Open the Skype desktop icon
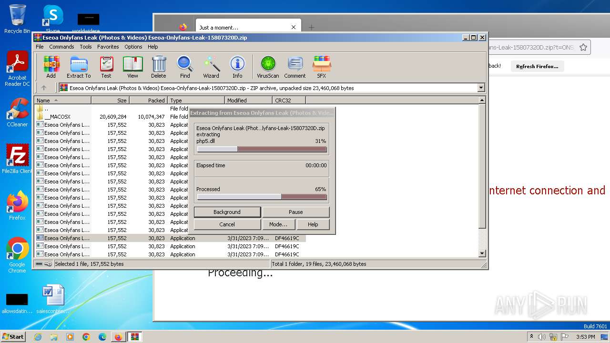The image size is (610, 343). pyautogui.click(x=53, y=19)
